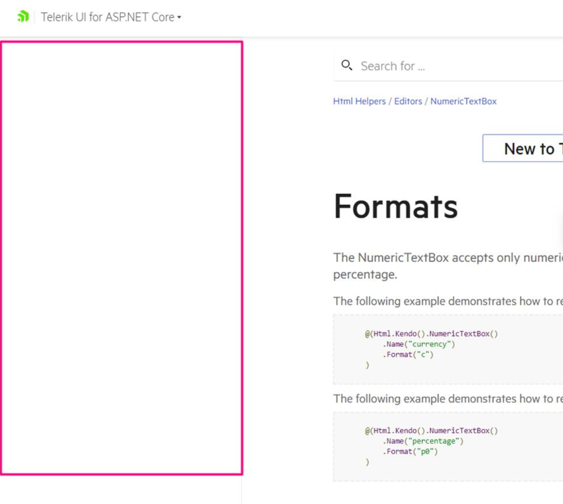Click the green Progress Telerik logo

coord(23,16)
